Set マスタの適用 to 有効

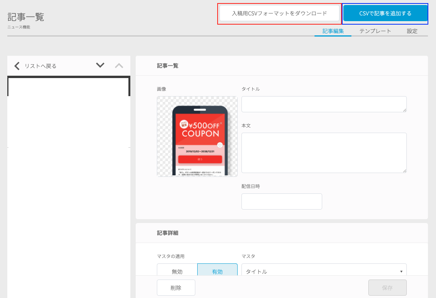218,270
